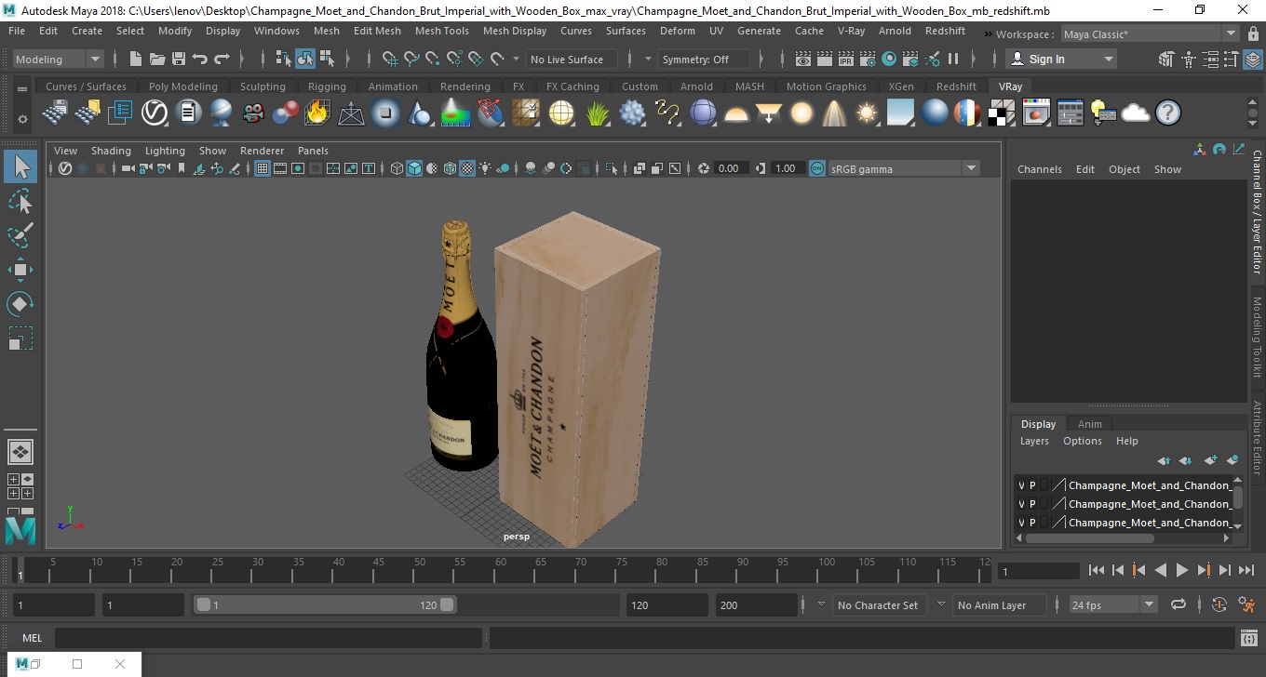Activate the Rotate tool
Screen dimensions: 1266x677
click(20, 304)
